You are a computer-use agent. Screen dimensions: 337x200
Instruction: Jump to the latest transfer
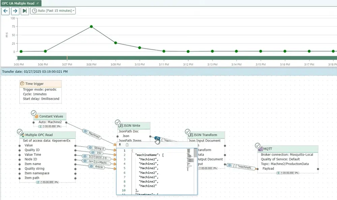coord(24,11)
